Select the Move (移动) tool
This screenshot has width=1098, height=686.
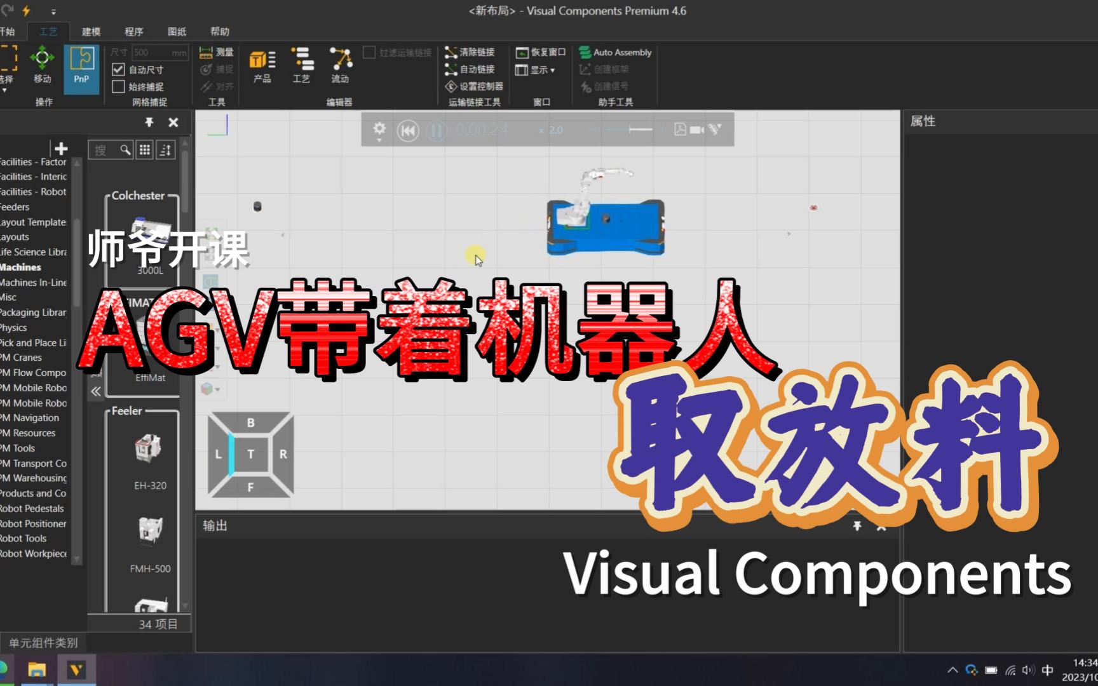[42, 65]
